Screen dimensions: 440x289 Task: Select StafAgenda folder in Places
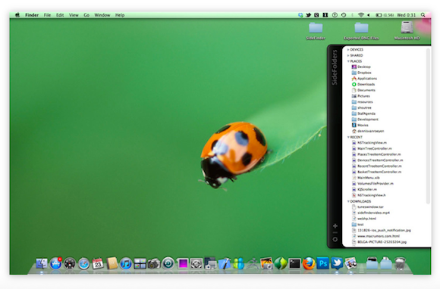click(363, 113)
